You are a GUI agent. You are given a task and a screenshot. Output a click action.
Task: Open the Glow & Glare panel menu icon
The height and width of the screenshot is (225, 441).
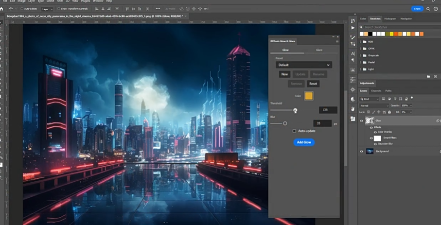point(337,41)
